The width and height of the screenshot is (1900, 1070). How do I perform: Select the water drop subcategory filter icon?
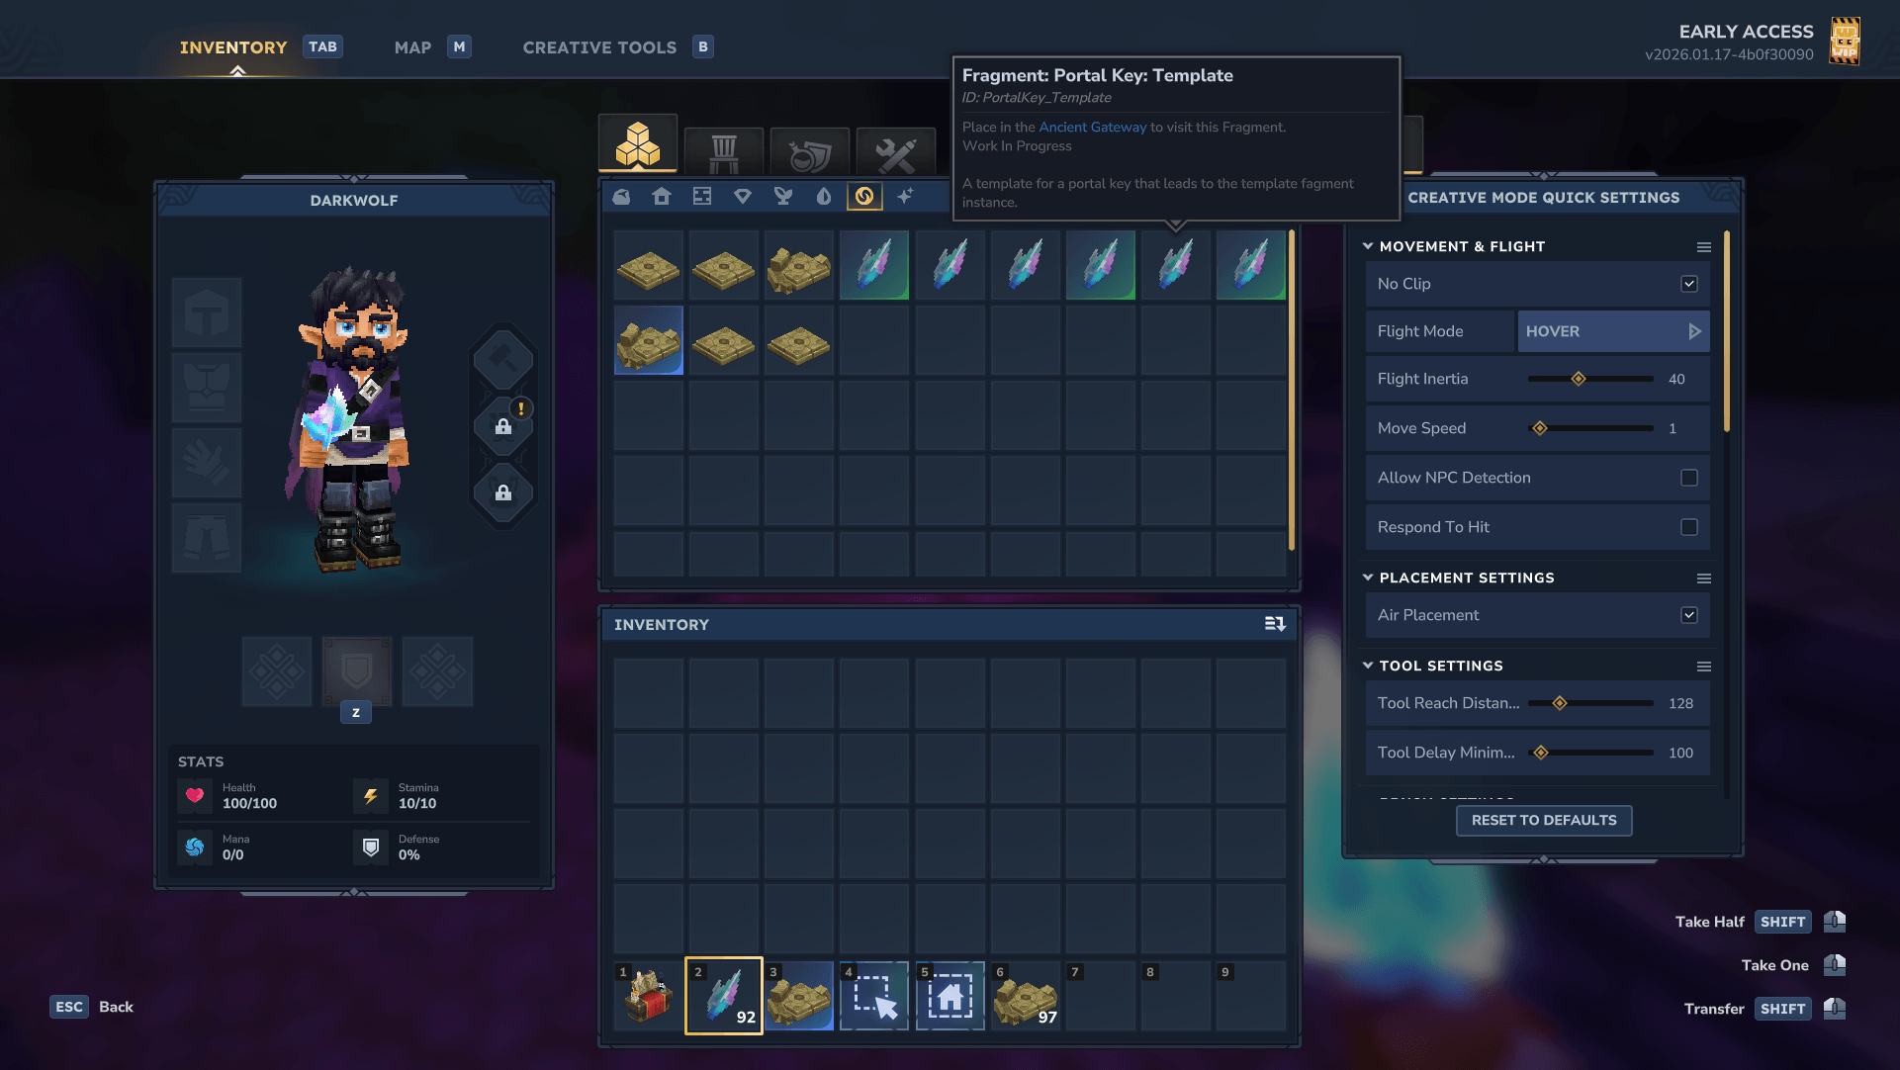click(823, 196)
